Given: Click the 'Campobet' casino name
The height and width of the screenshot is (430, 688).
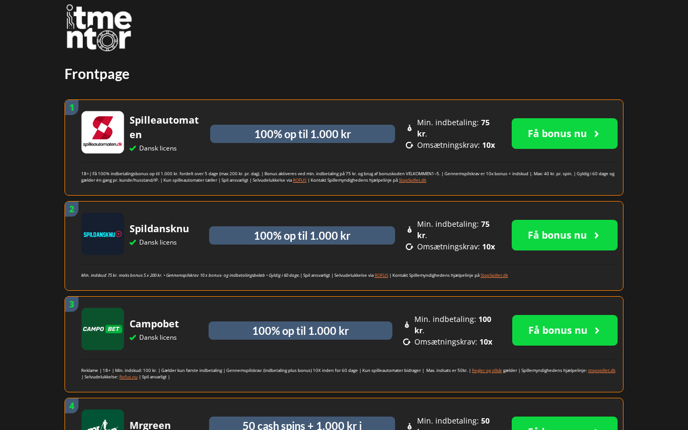Looking at the screenshot, I should [154, 324].
